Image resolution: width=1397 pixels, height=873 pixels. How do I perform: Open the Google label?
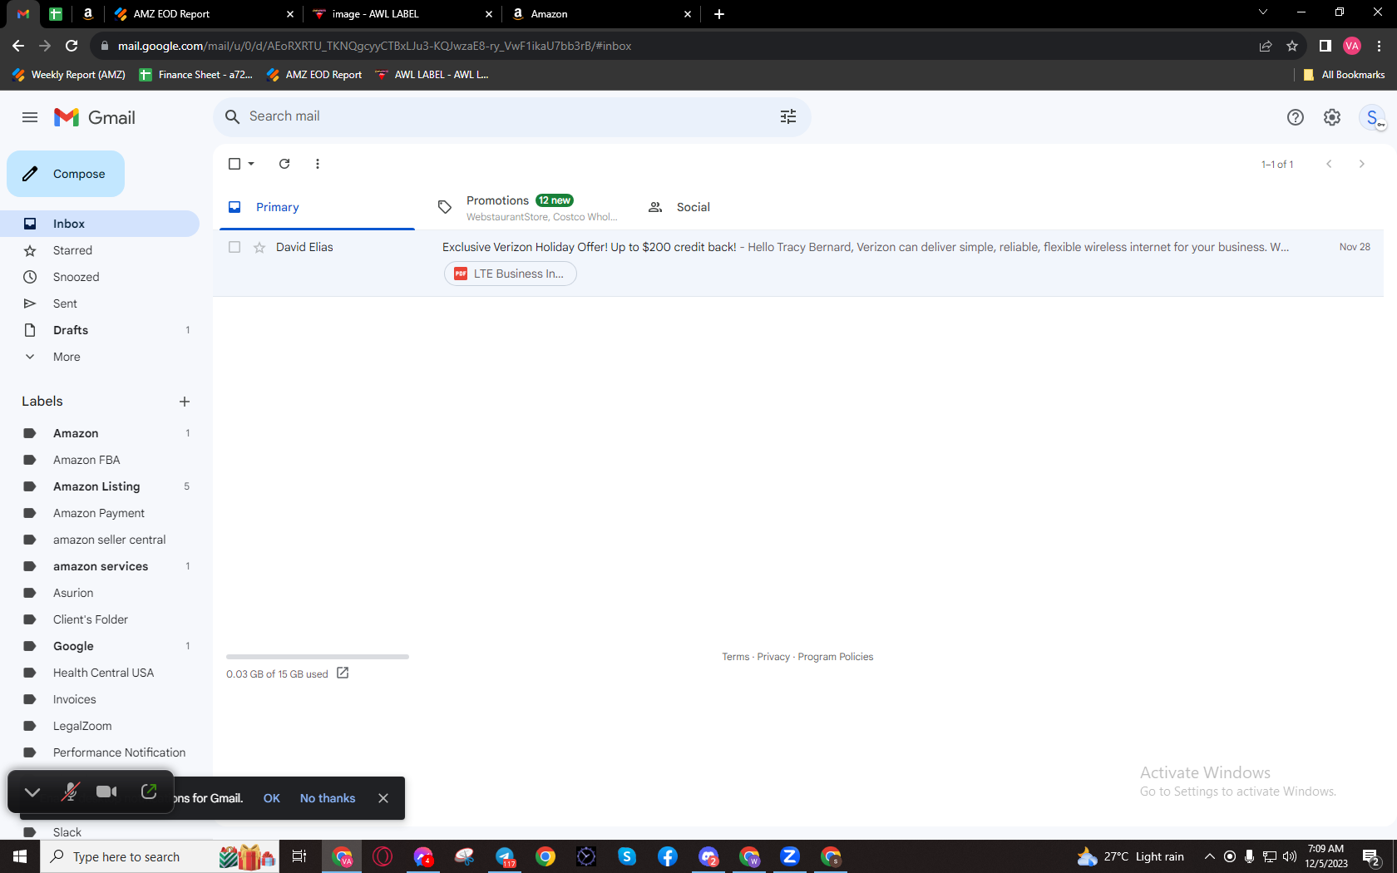[100, 646]
